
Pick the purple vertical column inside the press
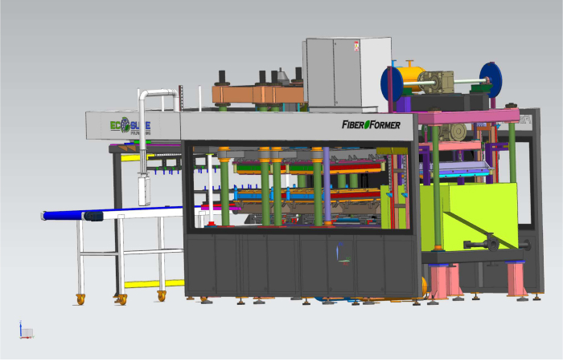pyautogui.click(x=327, y=186)
